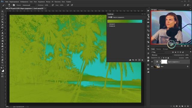The height and width of the screenshot is (108, 192).
Task: Delete layer with Layers panel trash icon
Action: coord(188,106)
